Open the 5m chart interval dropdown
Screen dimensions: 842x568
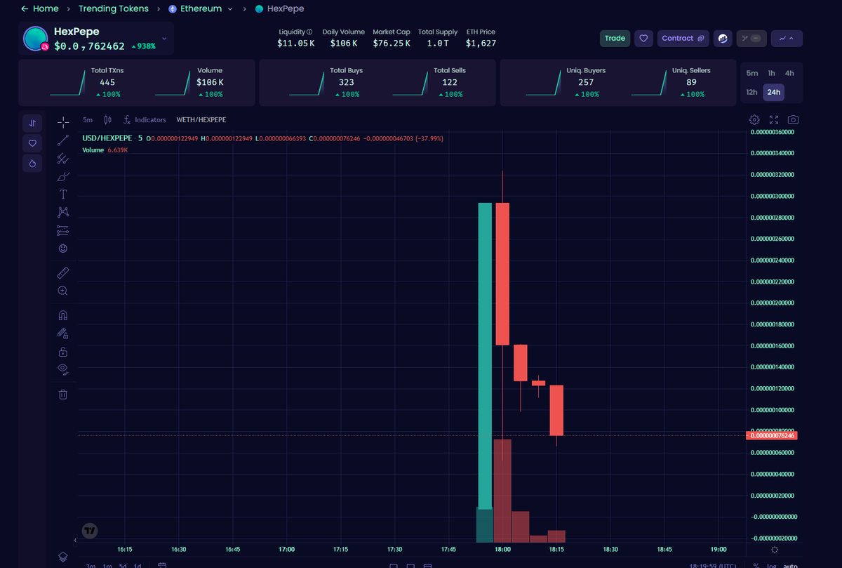[88, 120]
